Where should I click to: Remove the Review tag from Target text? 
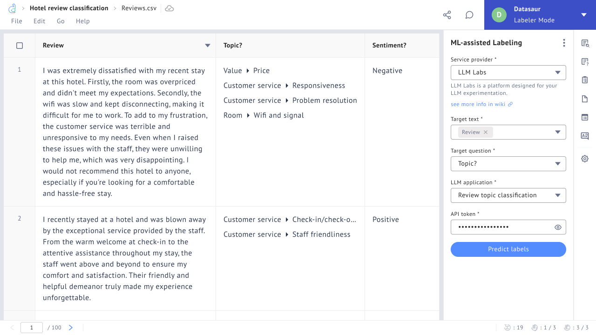486,132
